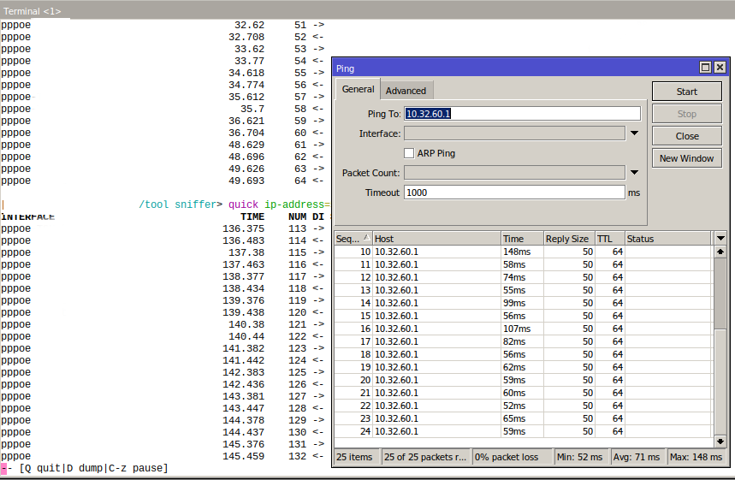Enable the ARP Ping checkbox
735x480 pixels.
pos(409,153)
